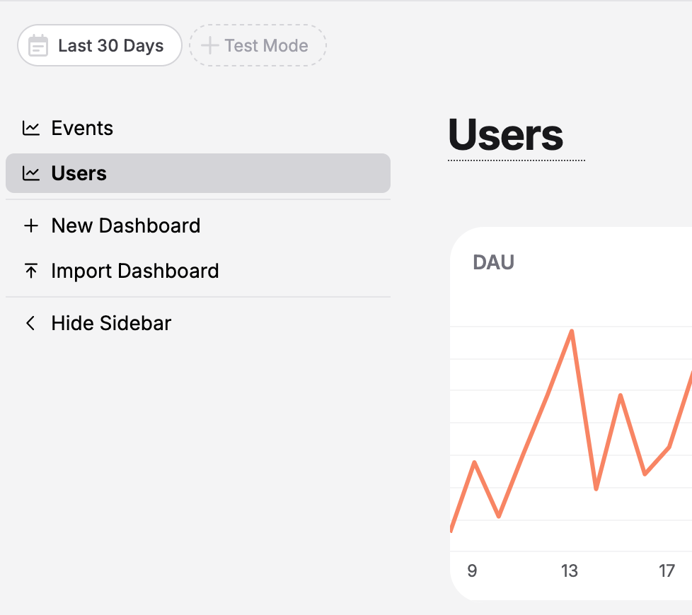Image resolution: width=692 pixels, height=615 pixels.
Task: Click the peak point on the DAU chart
Action: click(572, 330)
